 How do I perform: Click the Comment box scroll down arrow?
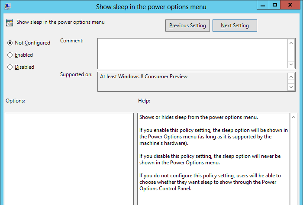291,64
